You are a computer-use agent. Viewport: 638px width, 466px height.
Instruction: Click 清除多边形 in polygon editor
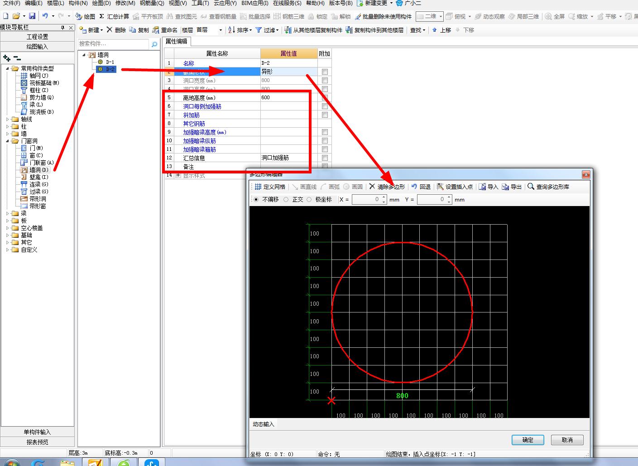[x=387, y=187]
